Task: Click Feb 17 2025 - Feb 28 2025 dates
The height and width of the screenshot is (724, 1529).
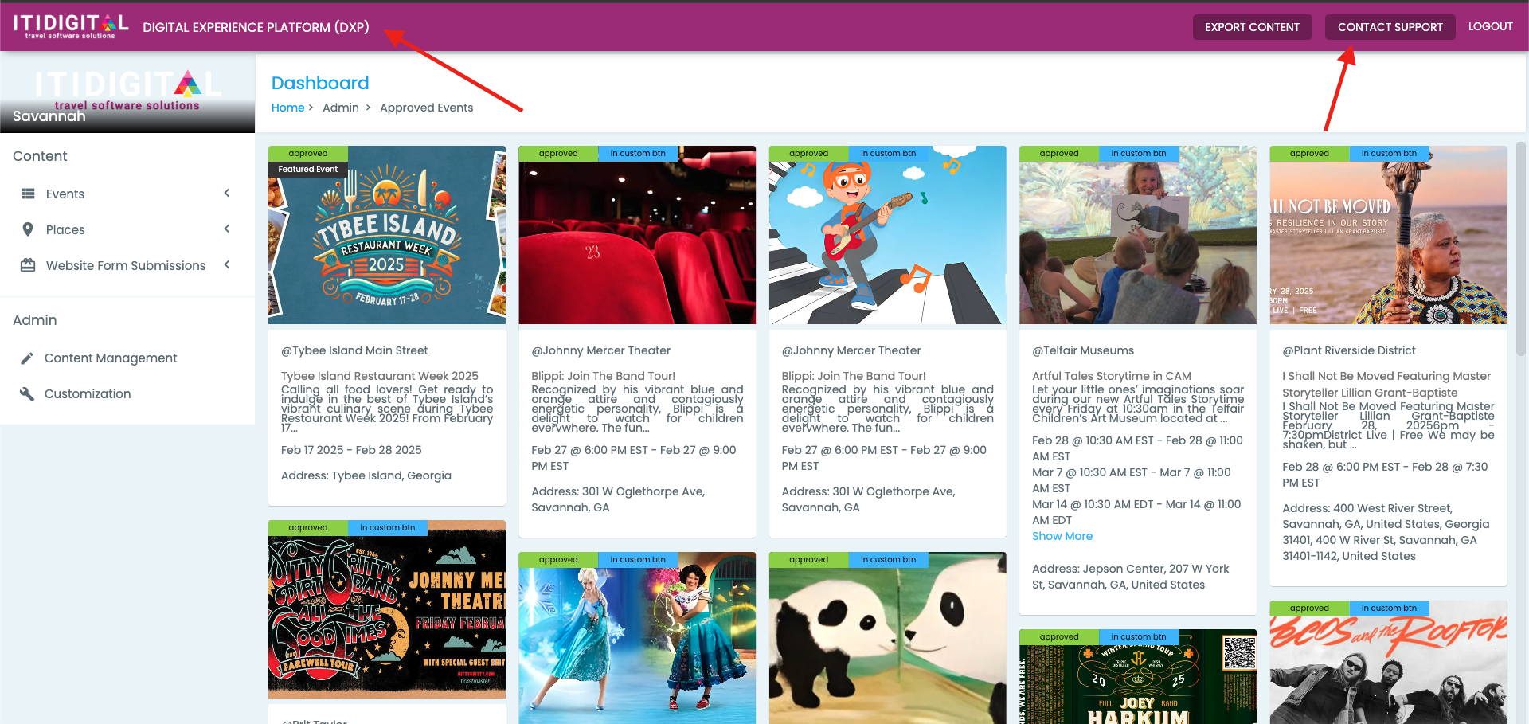Action: [351, 450]
